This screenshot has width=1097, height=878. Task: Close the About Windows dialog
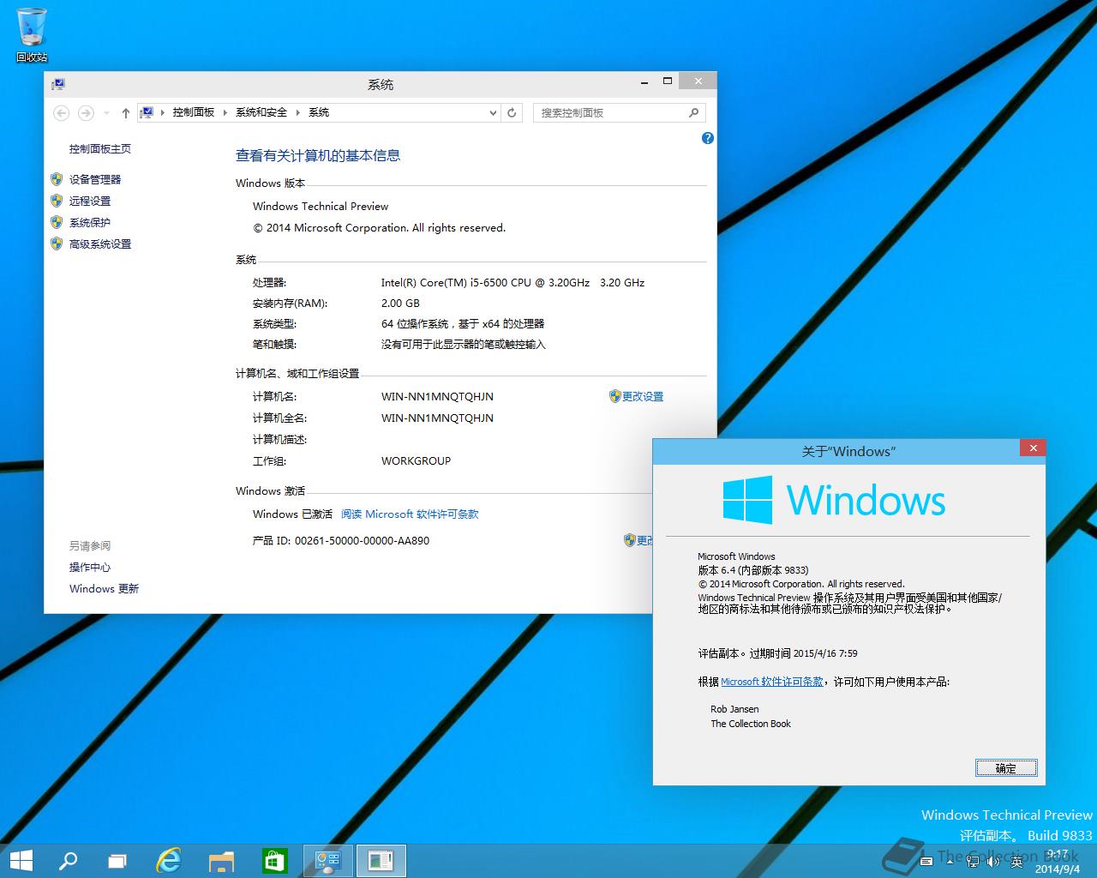[1033, 448]
